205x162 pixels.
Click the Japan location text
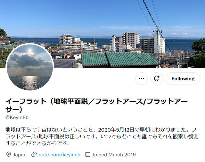pyautogui.click(x=20, y=155)
